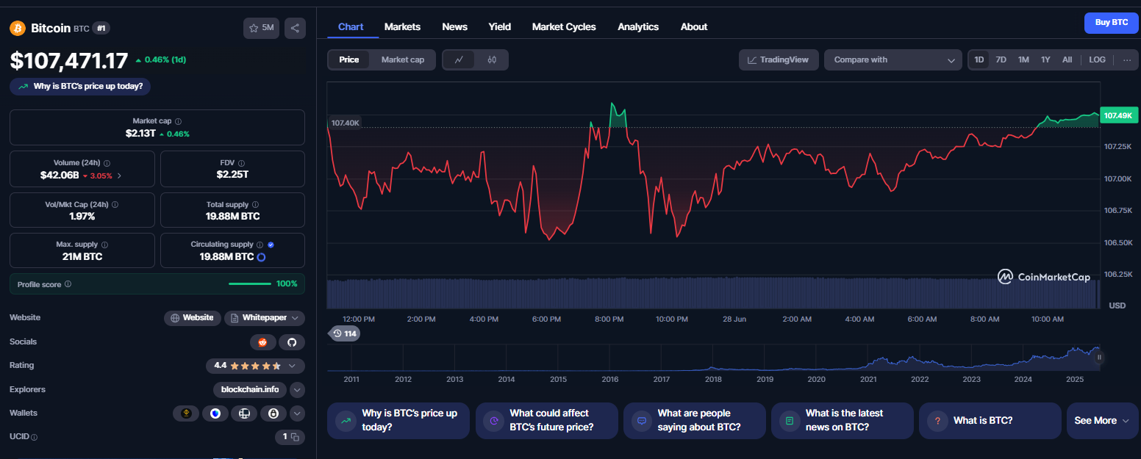Click the Volume (24h) info icon
The image size is (1141, 459).
[x=107, y=163]
